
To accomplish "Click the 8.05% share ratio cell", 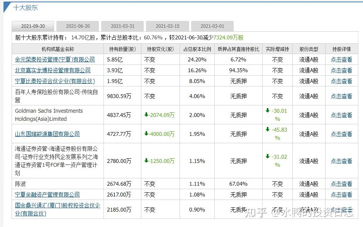I will [197, 81].
